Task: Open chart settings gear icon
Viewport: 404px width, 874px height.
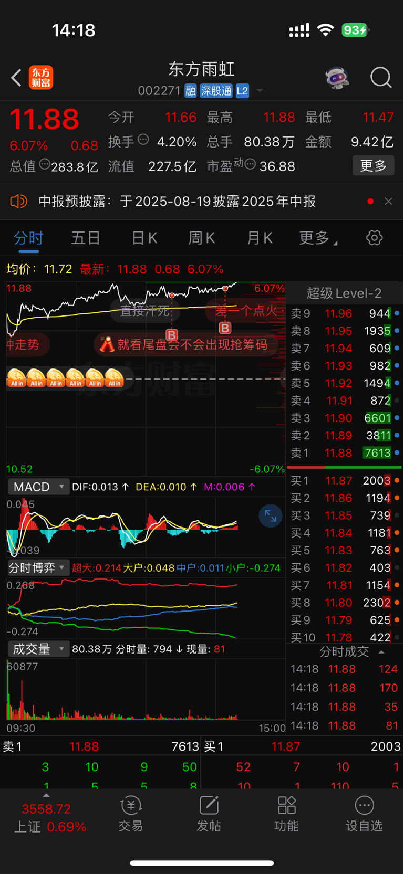Action: (375, 238)
